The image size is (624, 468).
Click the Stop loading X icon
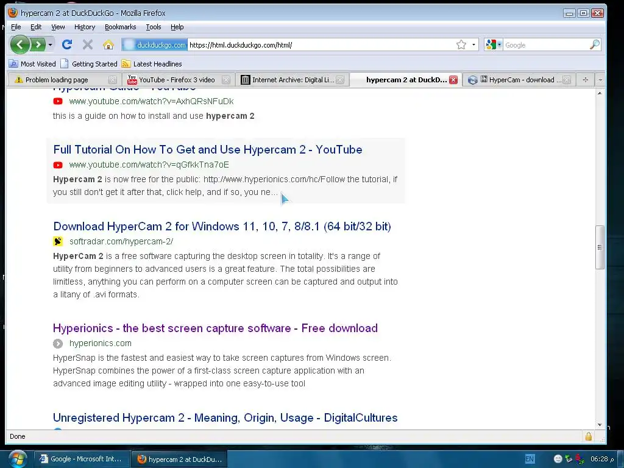88,44
